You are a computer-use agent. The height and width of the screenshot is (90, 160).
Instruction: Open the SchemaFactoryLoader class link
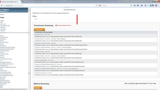[x=5, y=72]
